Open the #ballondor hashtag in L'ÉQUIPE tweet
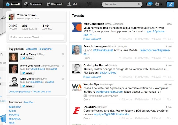178x125 pixels. (123, 114)
